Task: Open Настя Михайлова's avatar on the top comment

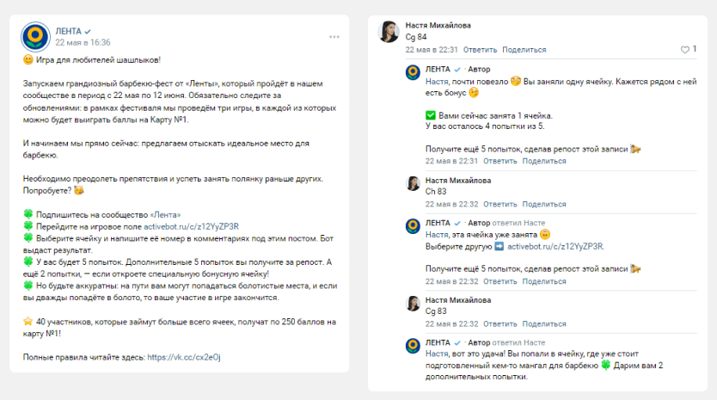Action: click(x=389, y=32)
